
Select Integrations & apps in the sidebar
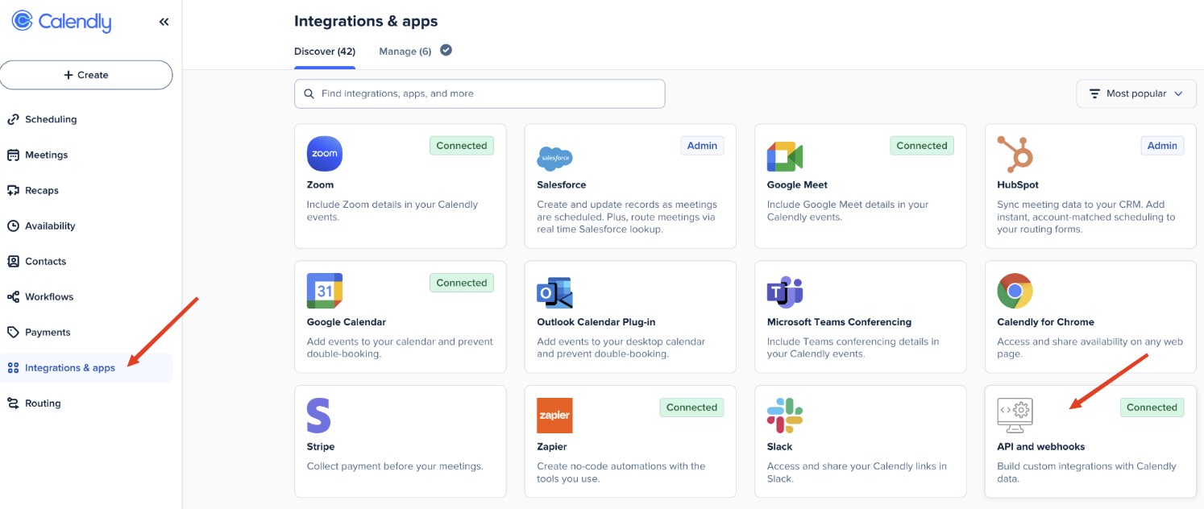(x=86, y=367)
